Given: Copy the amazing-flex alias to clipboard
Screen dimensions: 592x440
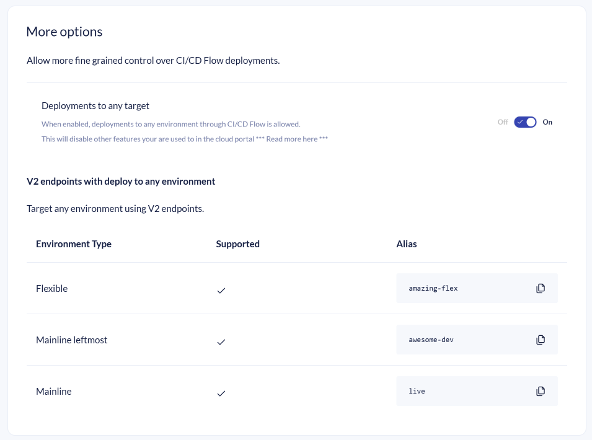Looking at the screenshot, I should [541, 288].
